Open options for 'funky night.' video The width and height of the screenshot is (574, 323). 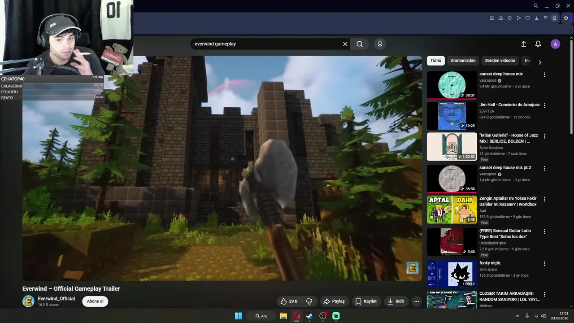click(545, 264)
